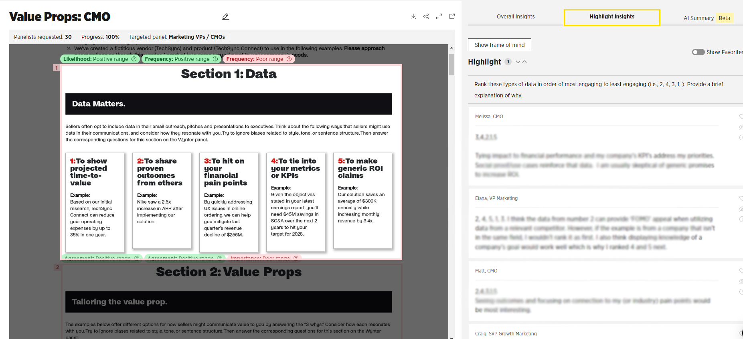Flag Elana's response with the alert icon

[741, 219]
